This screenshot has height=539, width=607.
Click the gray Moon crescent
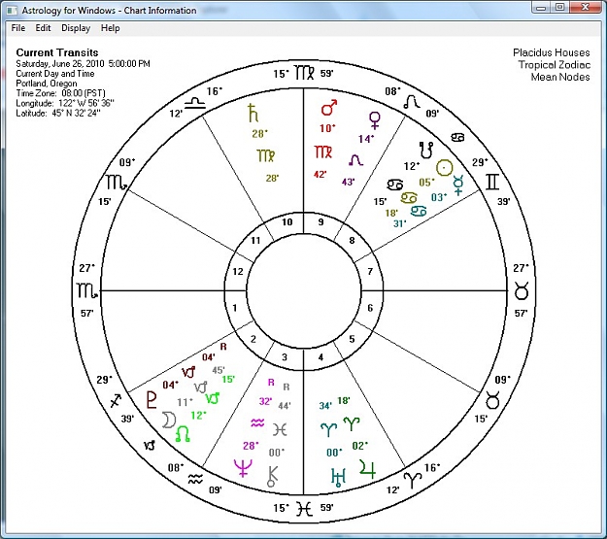[x=169, y=421]
